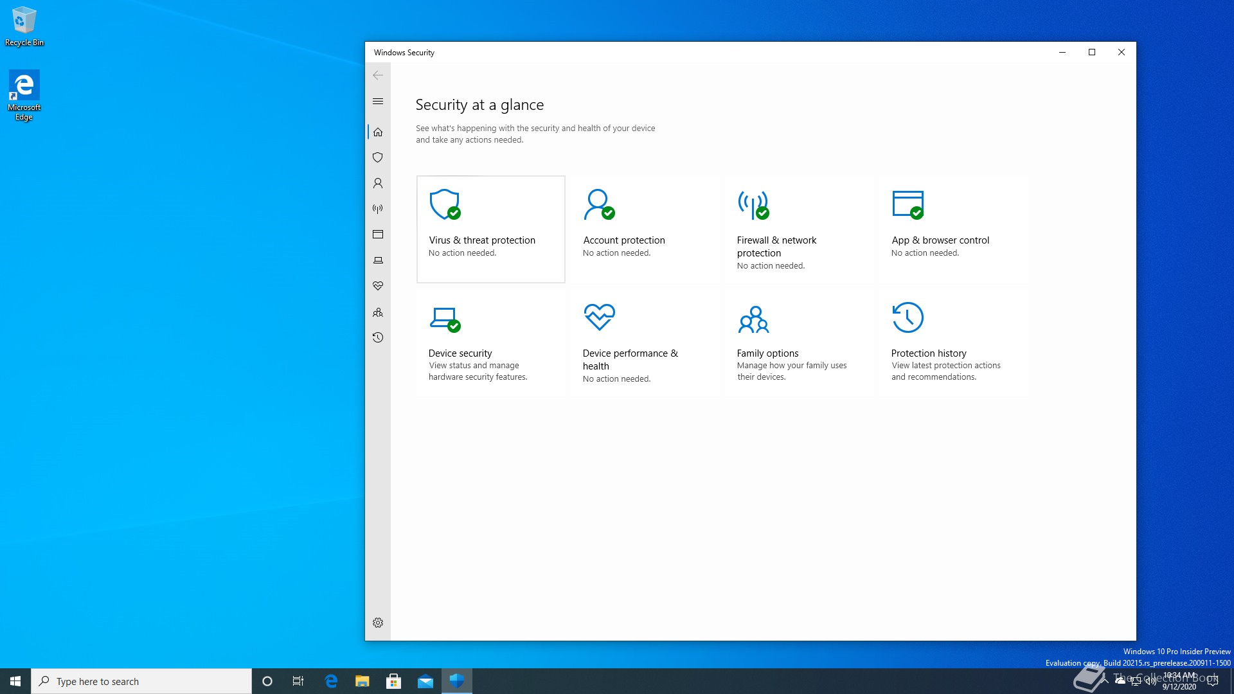Open App & browser control sidebar icon
This screenshot has height=694, width=1234.
(x=378, y=235)
